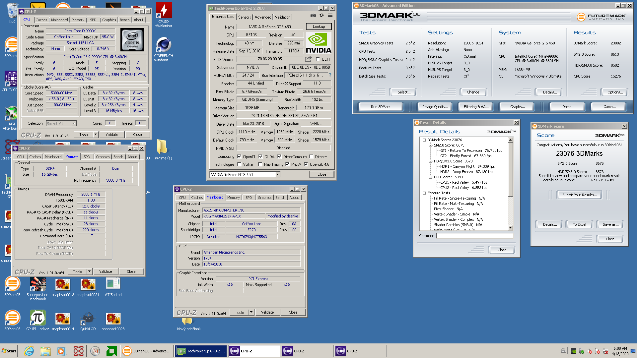Click the Bus Interface question mark icon

click(x=330, y=75)
